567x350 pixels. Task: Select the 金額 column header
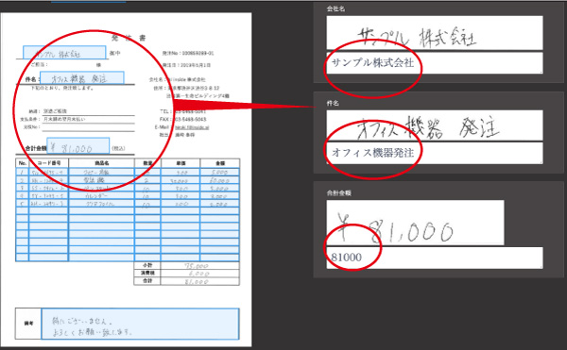pyautogui.click(x=220, y=163)
